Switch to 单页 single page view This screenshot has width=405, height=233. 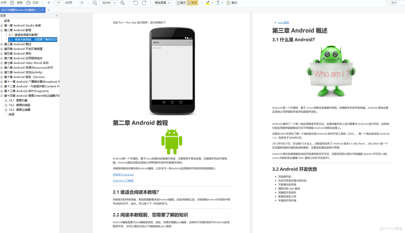(181, 3)
